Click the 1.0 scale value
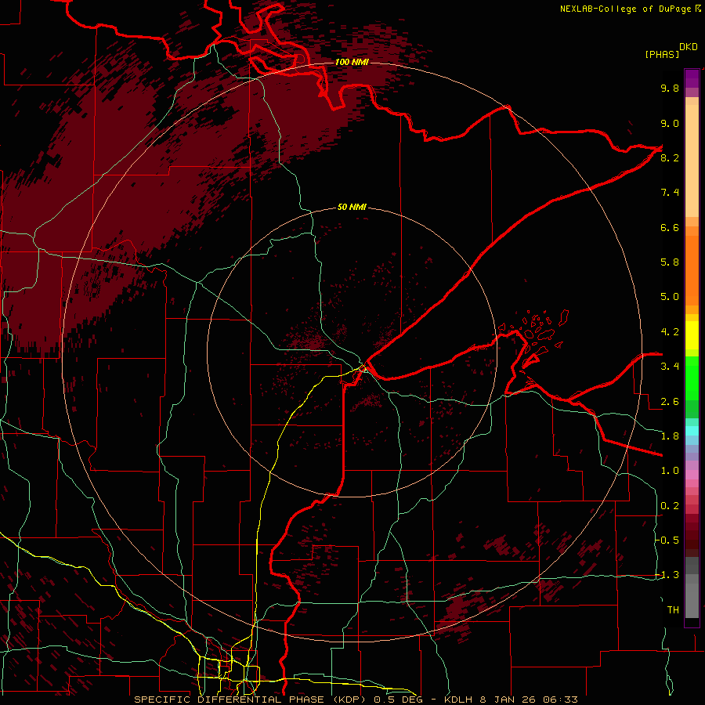This screenshot has height=705, width=705. (x=670, y=471)
